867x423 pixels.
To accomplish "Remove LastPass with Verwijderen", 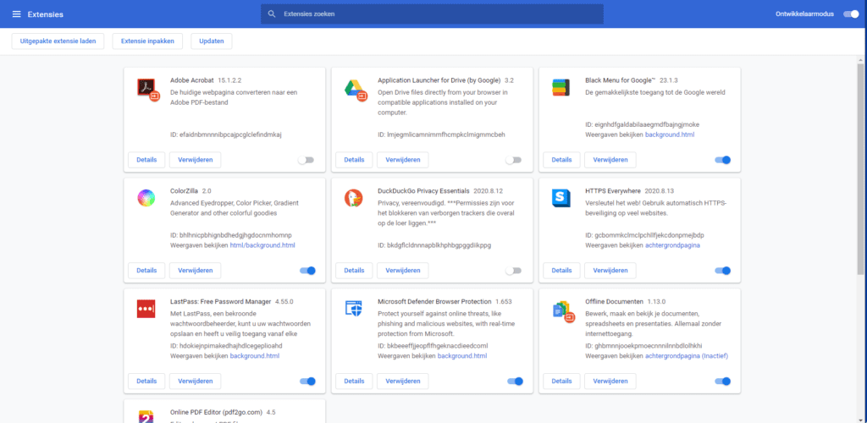I will click(x=196, y=381).
